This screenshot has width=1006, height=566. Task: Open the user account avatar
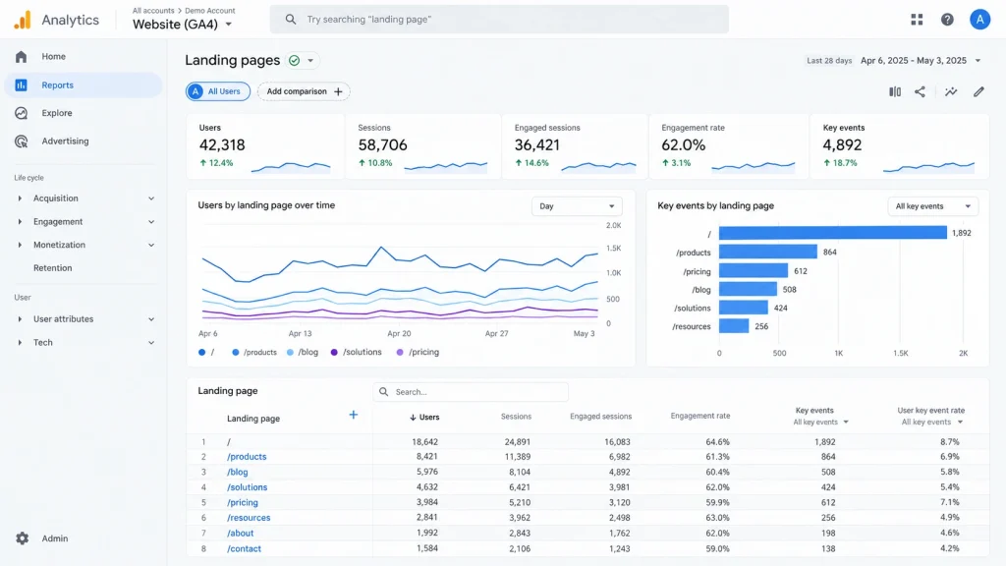(979, 20)
